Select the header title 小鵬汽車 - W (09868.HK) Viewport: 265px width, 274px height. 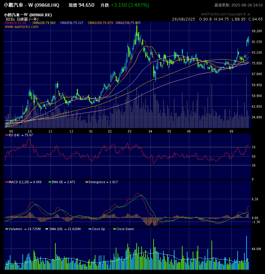(31, 5)
